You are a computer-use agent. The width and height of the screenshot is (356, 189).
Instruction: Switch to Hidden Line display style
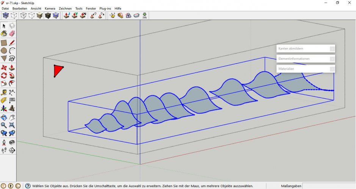point(31,15)
